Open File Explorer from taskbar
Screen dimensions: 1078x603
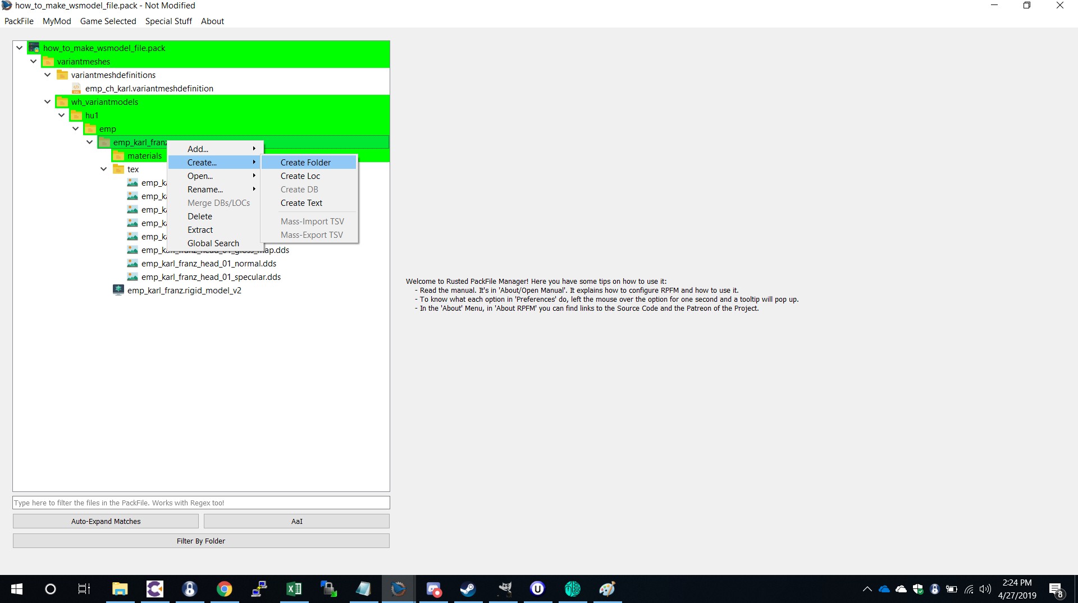point(120,589)
